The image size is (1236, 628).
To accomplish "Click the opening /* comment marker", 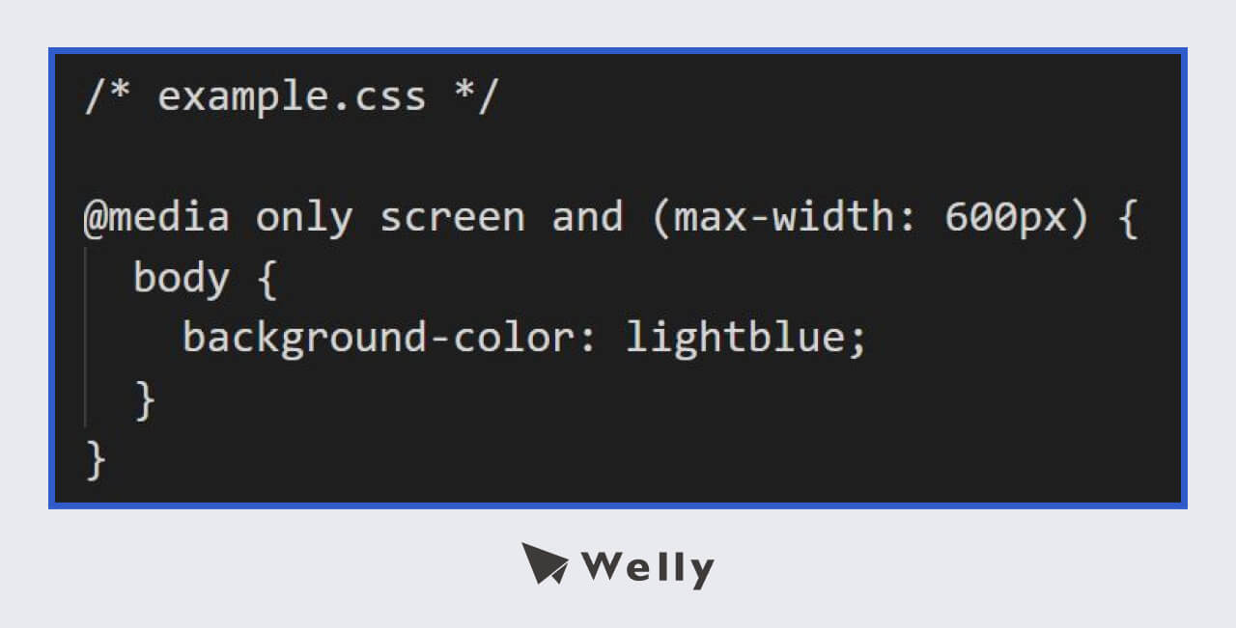I will coord(108,97).
